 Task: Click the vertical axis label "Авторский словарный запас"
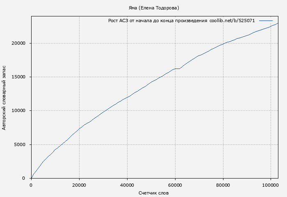[x=4, y=97]
